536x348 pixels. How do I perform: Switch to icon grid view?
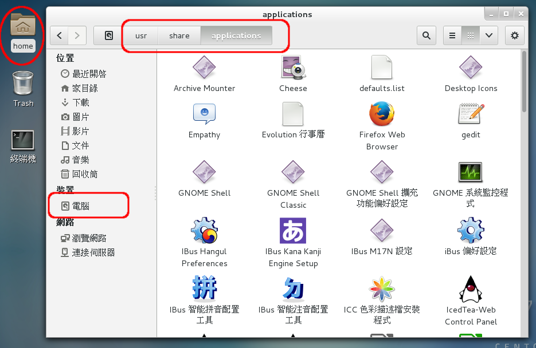coord(471,35)
